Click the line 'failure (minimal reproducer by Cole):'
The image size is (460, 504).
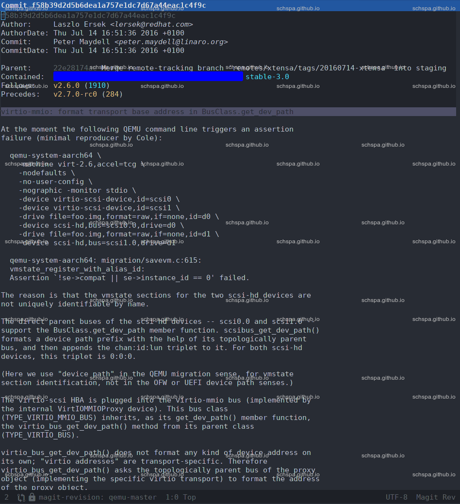pyautogui.click(x=82, y=137)
